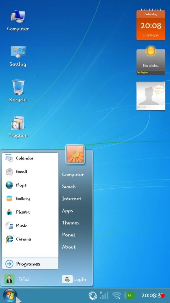170x303 pixels.
Task: Click the Maps text label
Action: [x=21, y=185]
